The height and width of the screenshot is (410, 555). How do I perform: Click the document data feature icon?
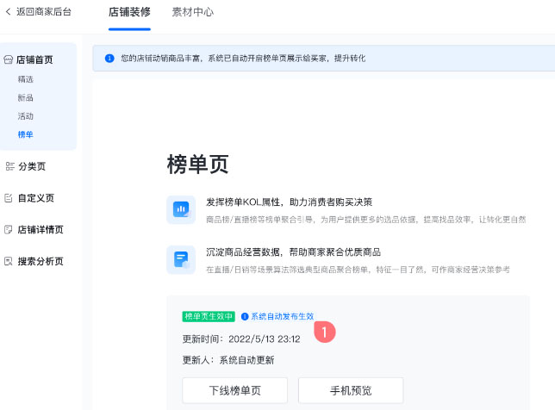point(181,259)
